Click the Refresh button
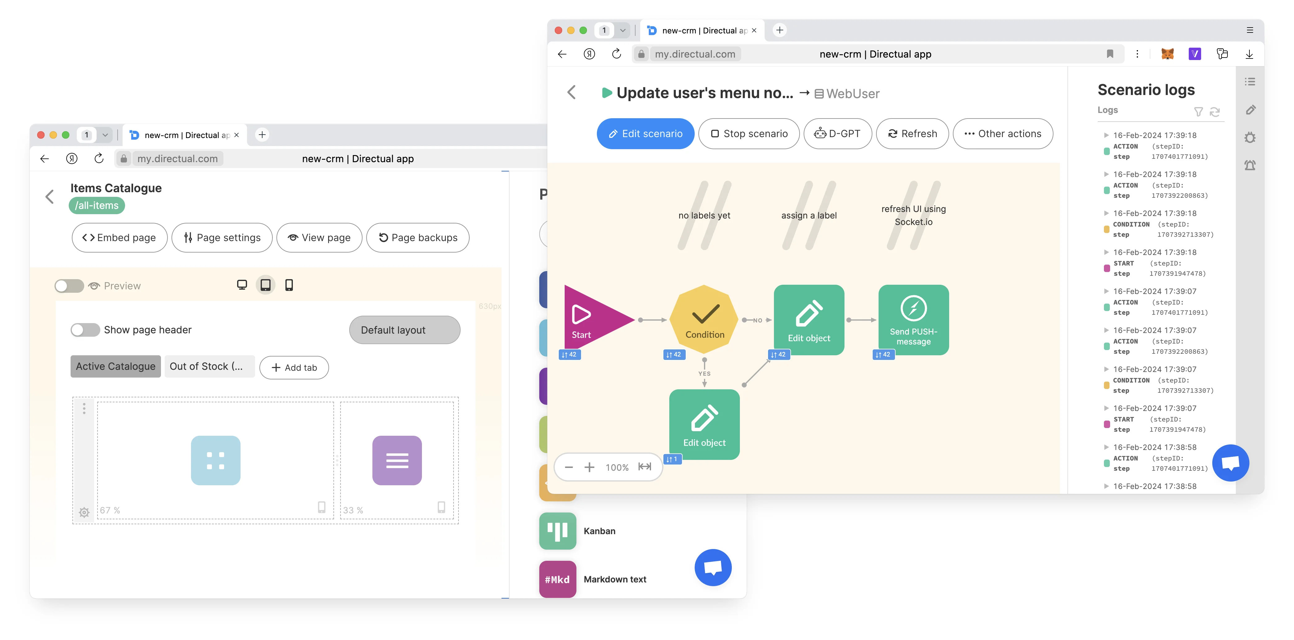The width and height of the screenshot is (1294, 640). (x=912, y=134)
